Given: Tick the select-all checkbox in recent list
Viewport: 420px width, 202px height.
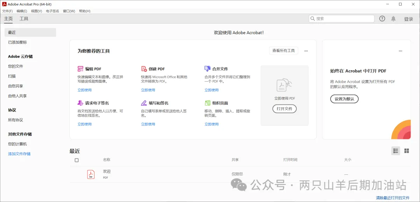Looking at the screenshot, I should pyautogui.click(x=77, y=160).
